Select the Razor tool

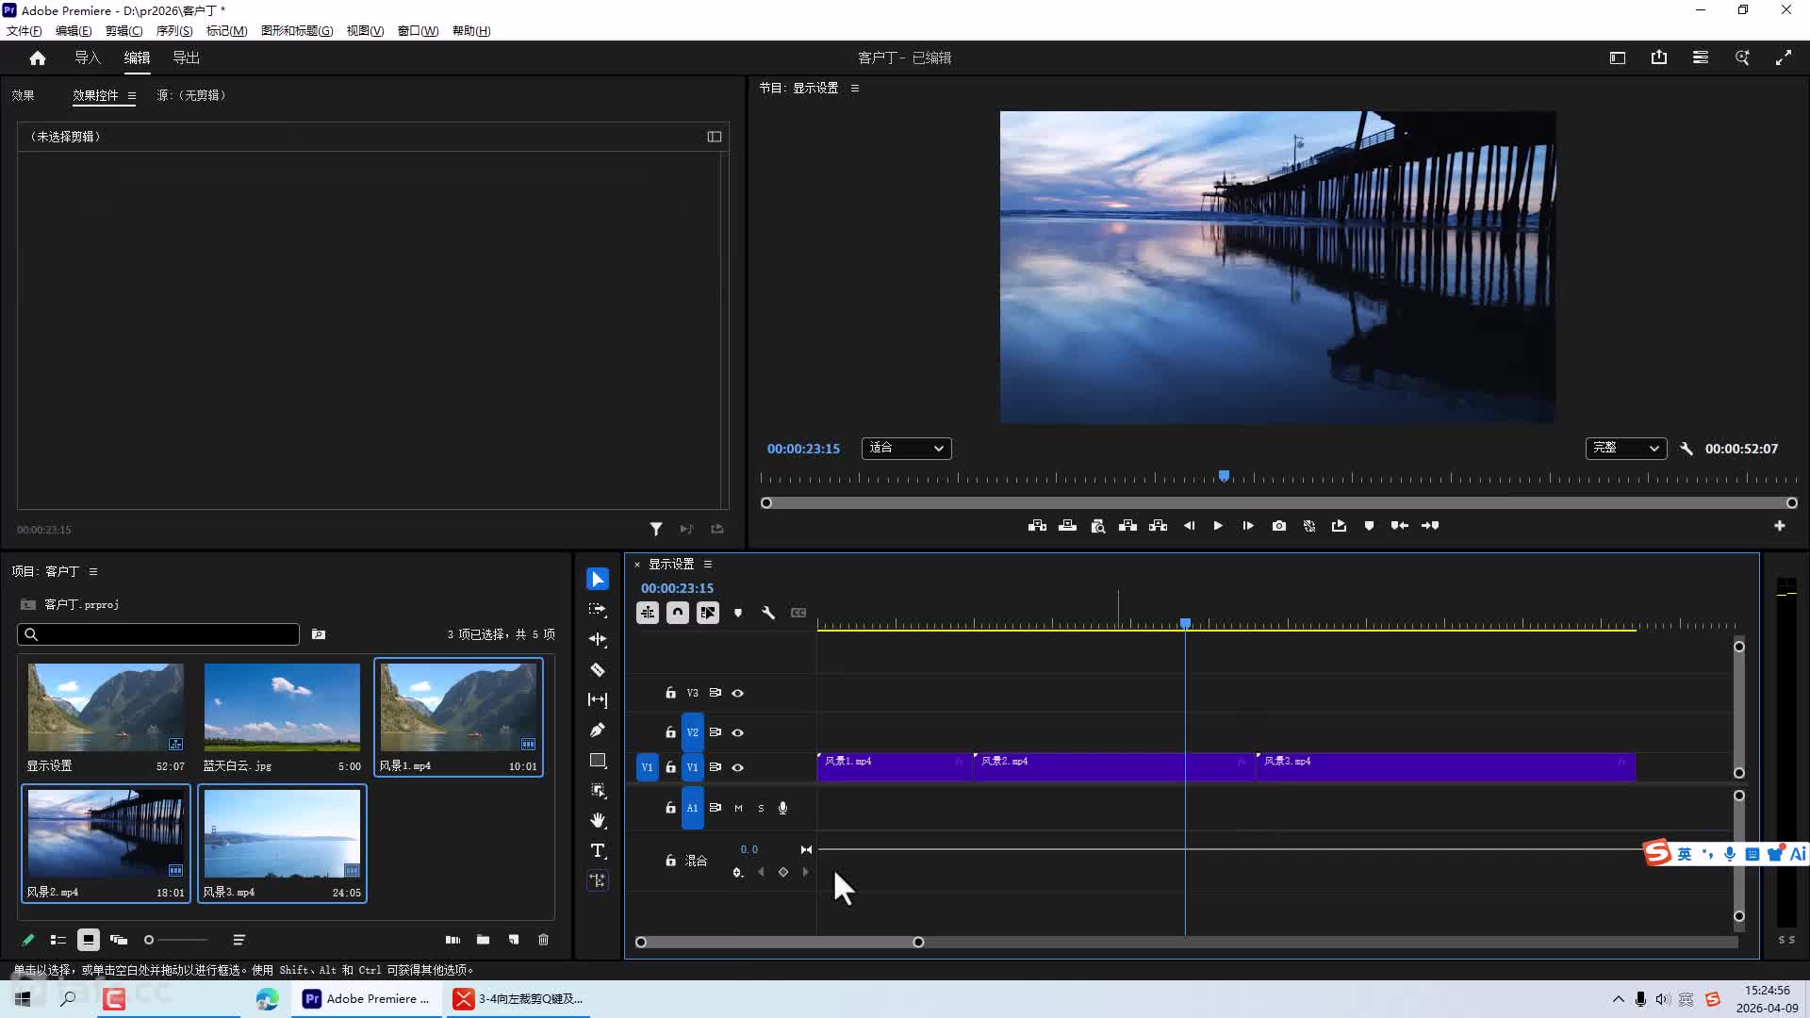[598, 669]
